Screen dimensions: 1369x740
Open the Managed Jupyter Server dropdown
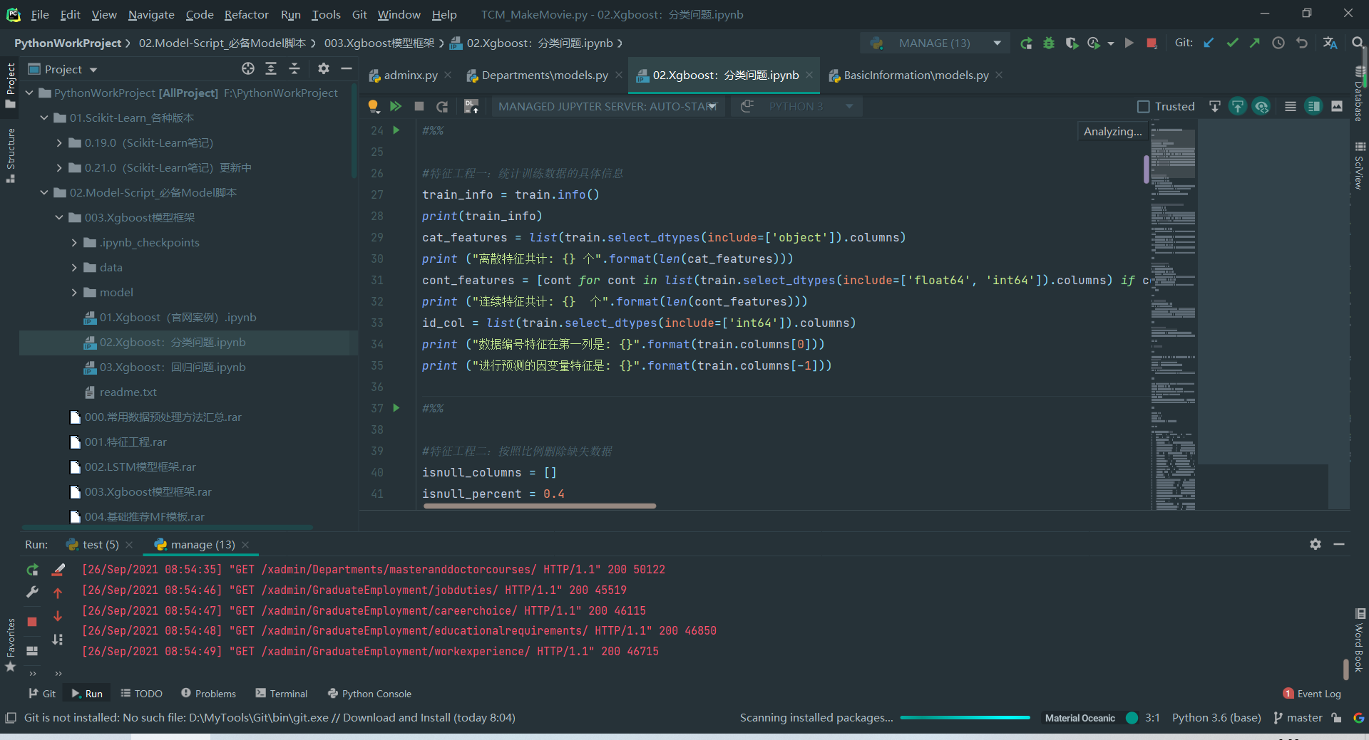608,107
